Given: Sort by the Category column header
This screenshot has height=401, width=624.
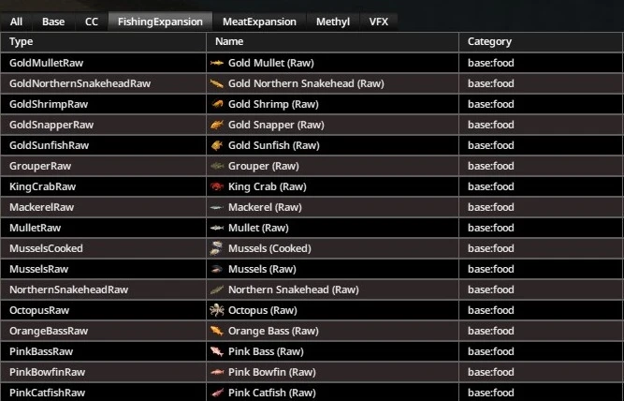Looking at the screenshot, I should click(x=489, y=42).
